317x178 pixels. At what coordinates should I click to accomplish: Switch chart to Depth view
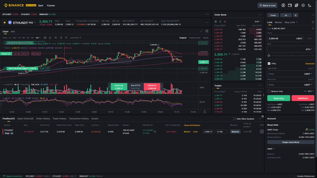point(206,38)
